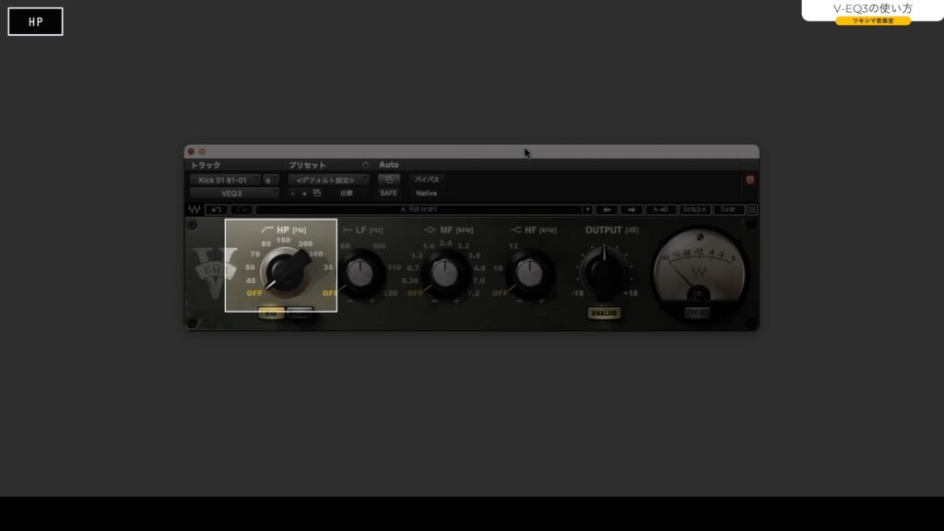
Task: Select the next preset with the plus button
Action: [x=304, y=194]
